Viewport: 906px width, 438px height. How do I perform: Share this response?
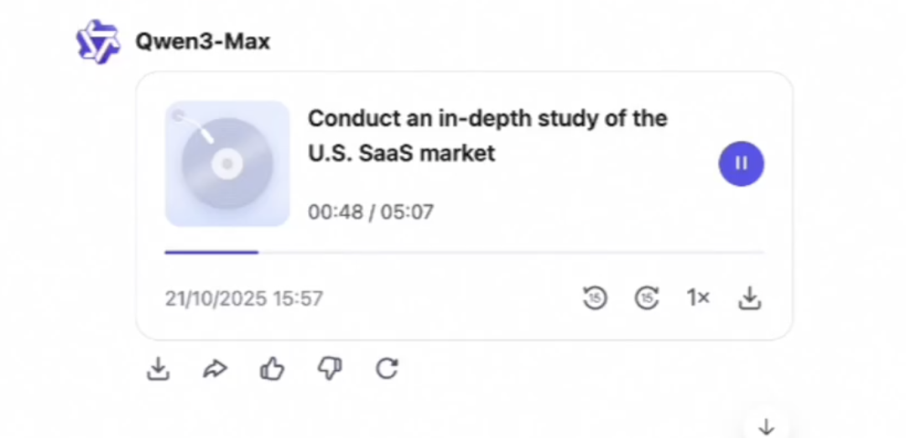pyautogui.click(x=216, y=369)
